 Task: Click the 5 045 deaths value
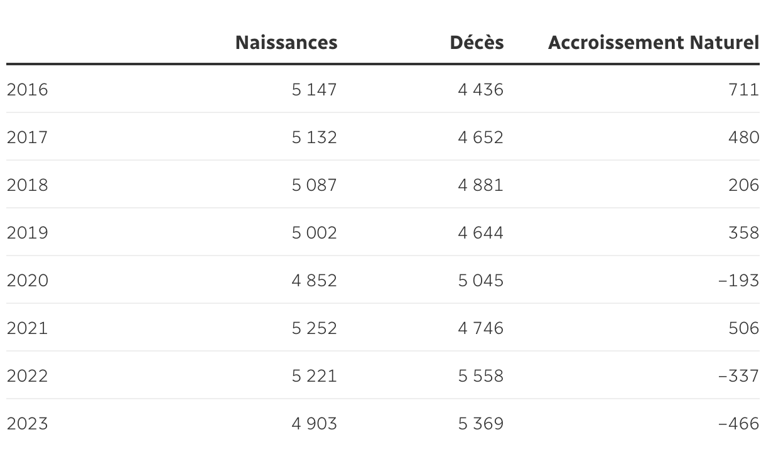pos(480,281)
